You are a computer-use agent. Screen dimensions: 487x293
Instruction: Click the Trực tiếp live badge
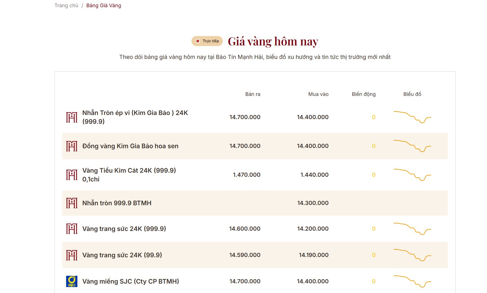click(x=207, y=41)
